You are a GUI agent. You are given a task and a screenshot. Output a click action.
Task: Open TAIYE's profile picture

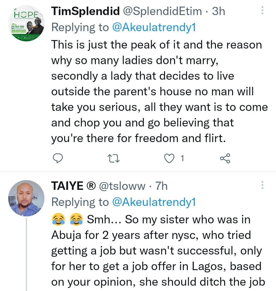click(x=26, y=198)
